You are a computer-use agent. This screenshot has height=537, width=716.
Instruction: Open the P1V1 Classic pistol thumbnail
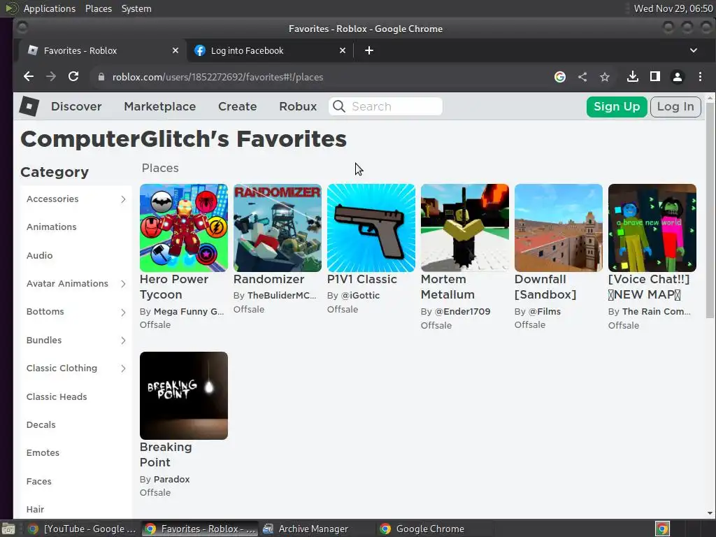coord(371,228)
